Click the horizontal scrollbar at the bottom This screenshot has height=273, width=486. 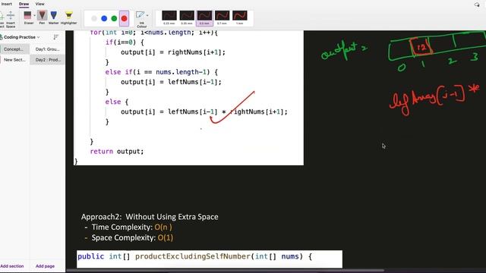pyautogui.click(x=226, y=271)
